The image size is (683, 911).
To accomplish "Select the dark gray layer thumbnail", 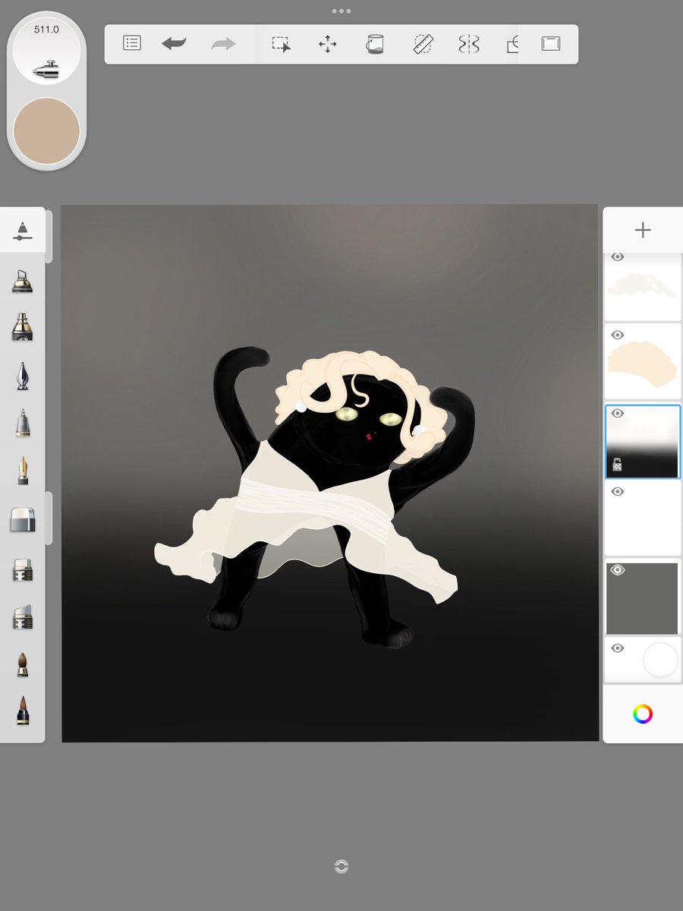I will [642, 597].
